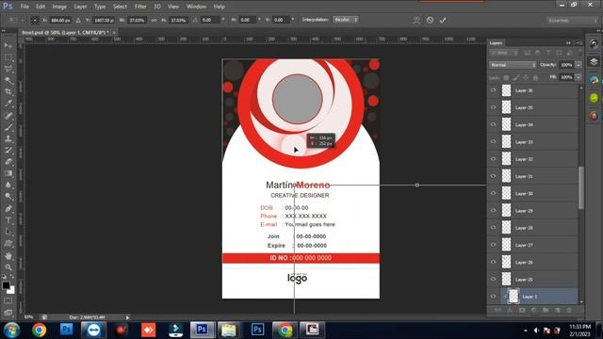Screen dimensions: 603x339
Task: Toggle relative positioning triangle icon
Action: [78, 20]
